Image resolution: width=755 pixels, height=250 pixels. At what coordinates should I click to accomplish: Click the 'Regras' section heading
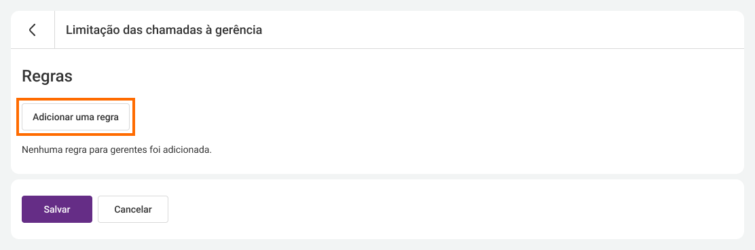point(48,76)
